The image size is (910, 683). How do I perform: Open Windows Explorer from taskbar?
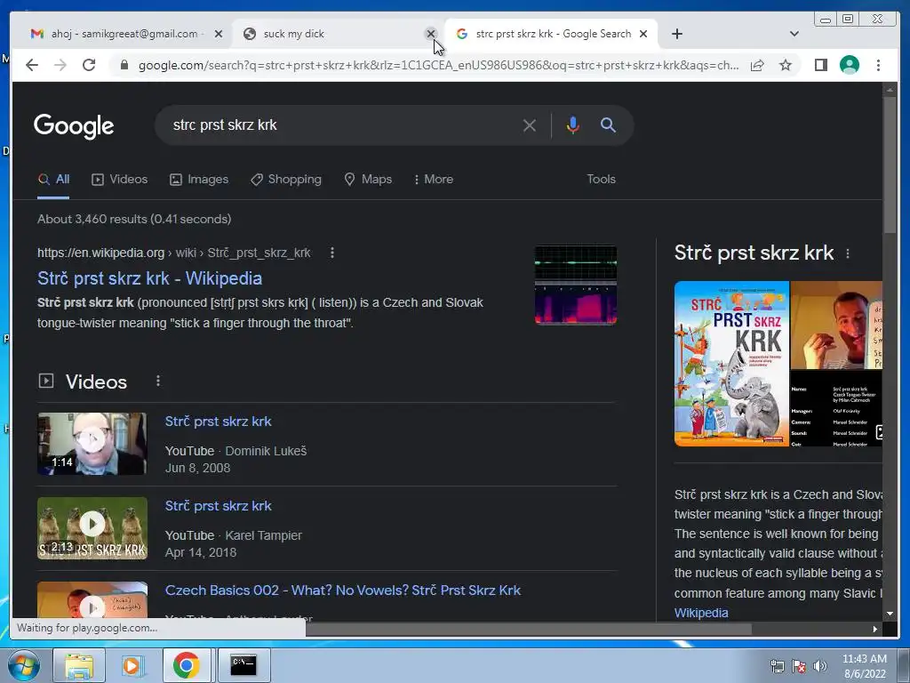click(x=79, y=665)
